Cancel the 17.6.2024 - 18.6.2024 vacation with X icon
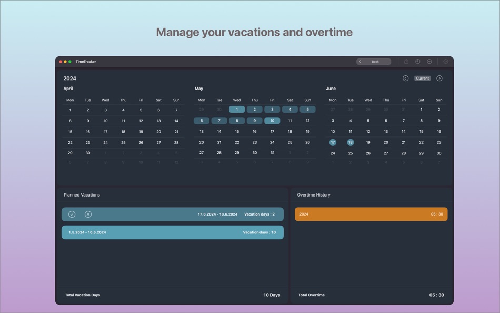Viewport: 500px width, 313px height. 88,214
